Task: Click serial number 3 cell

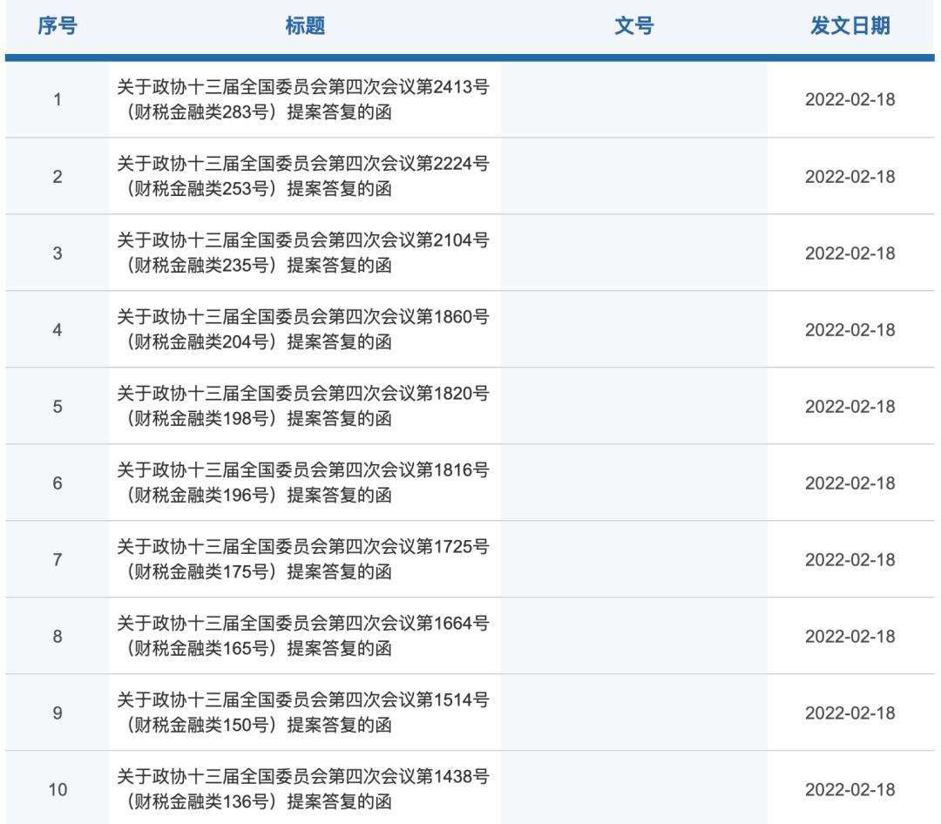Action: [58, 253]
